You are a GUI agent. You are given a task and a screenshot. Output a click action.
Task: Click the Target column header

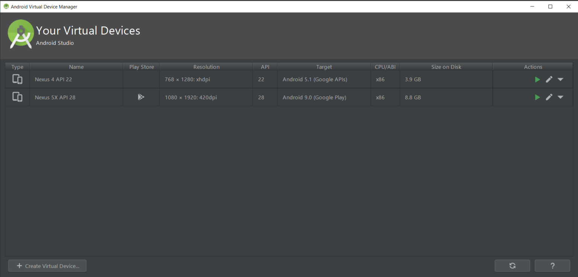(x=324, y=67)
